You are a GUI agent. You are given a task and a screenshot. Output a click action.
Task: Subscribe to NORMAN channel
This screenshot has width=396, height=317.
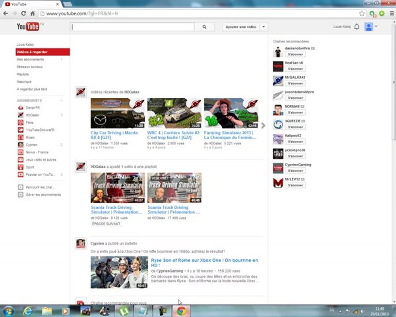point(295,113)
